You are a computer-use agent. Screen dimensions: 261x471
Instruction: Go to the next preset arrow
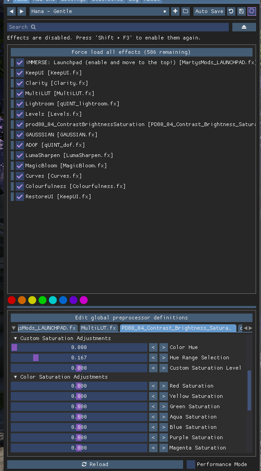point(21,11)
